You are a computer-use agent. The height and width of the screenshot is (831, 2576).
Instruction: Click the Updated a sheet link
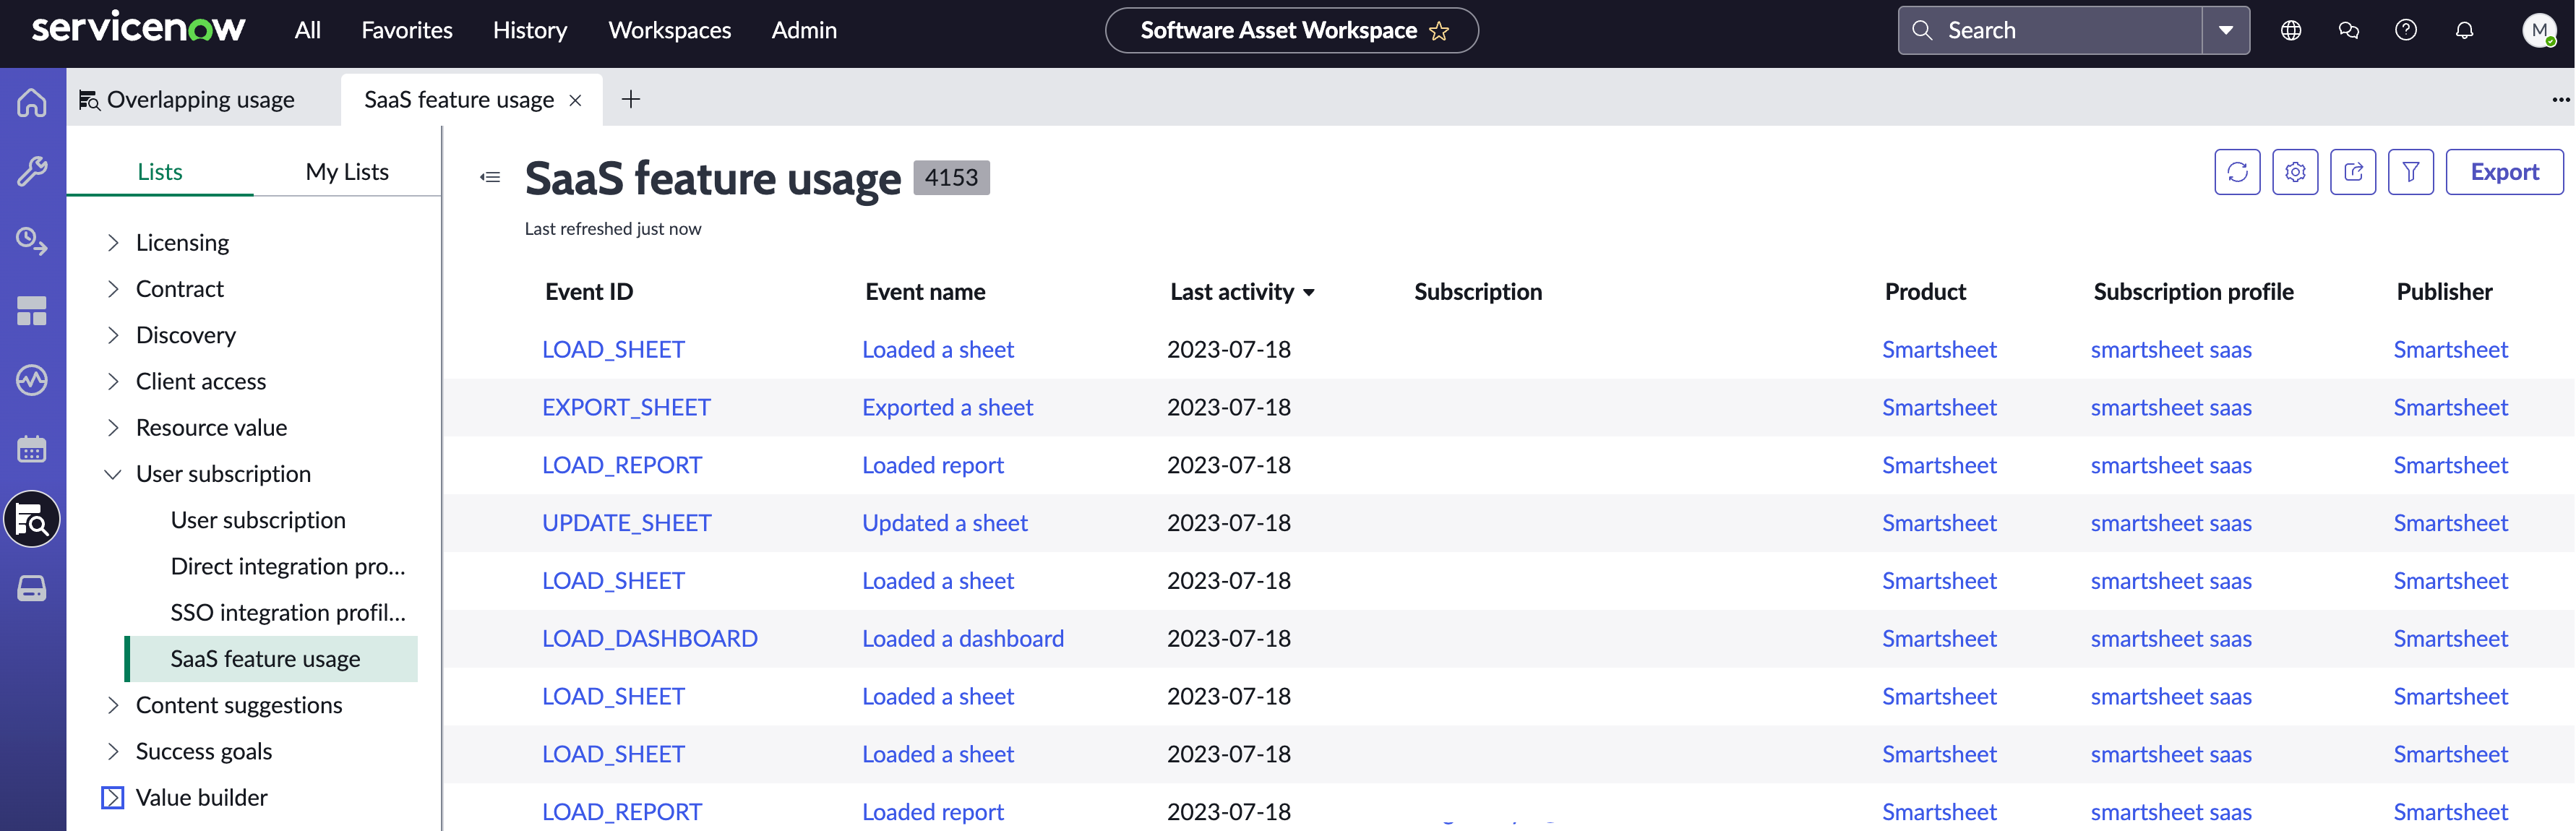point(945,524)
